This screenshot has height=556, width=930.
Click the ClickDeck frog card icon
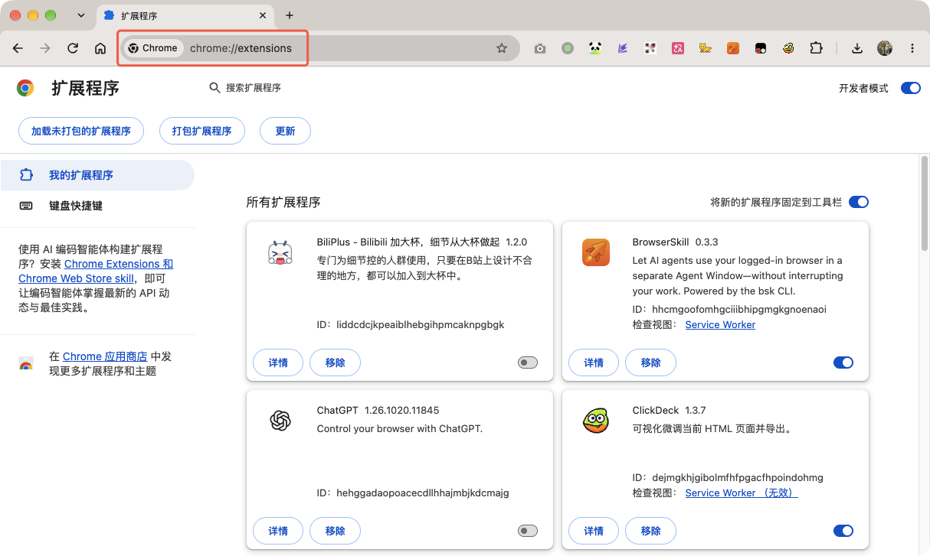[596, 421]
